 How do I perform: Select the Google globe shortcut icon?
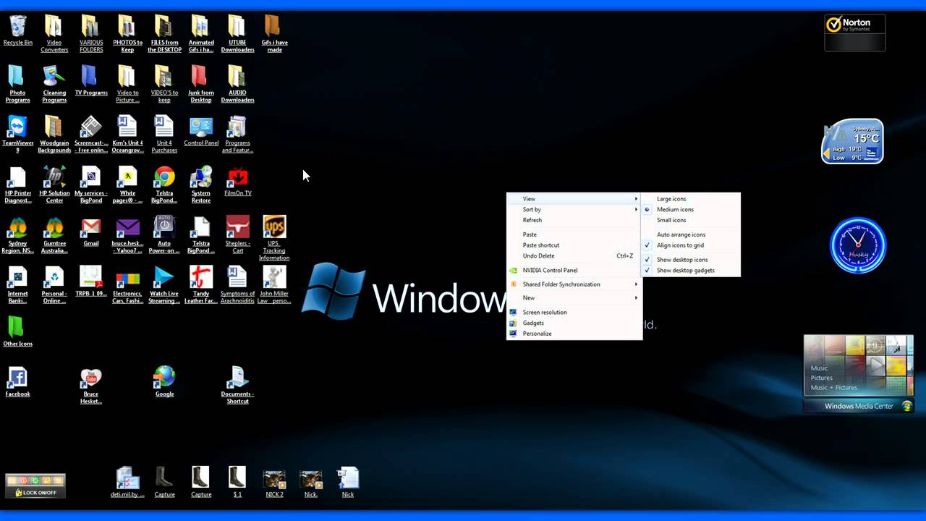point(164,382)
